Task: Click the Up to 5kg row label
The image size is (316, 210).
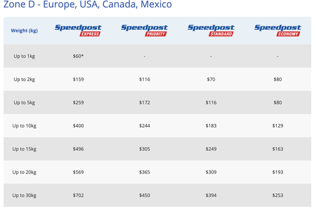Action: pos(24,103)
